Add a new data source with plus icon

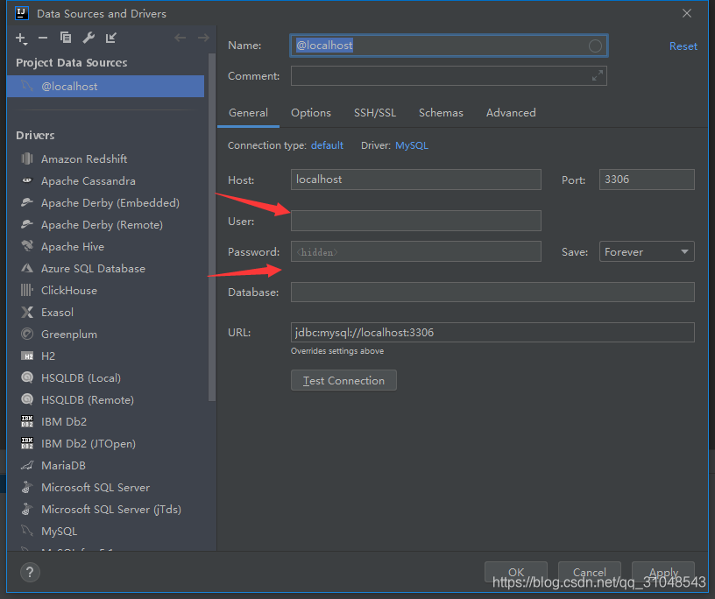click(21, 39)
